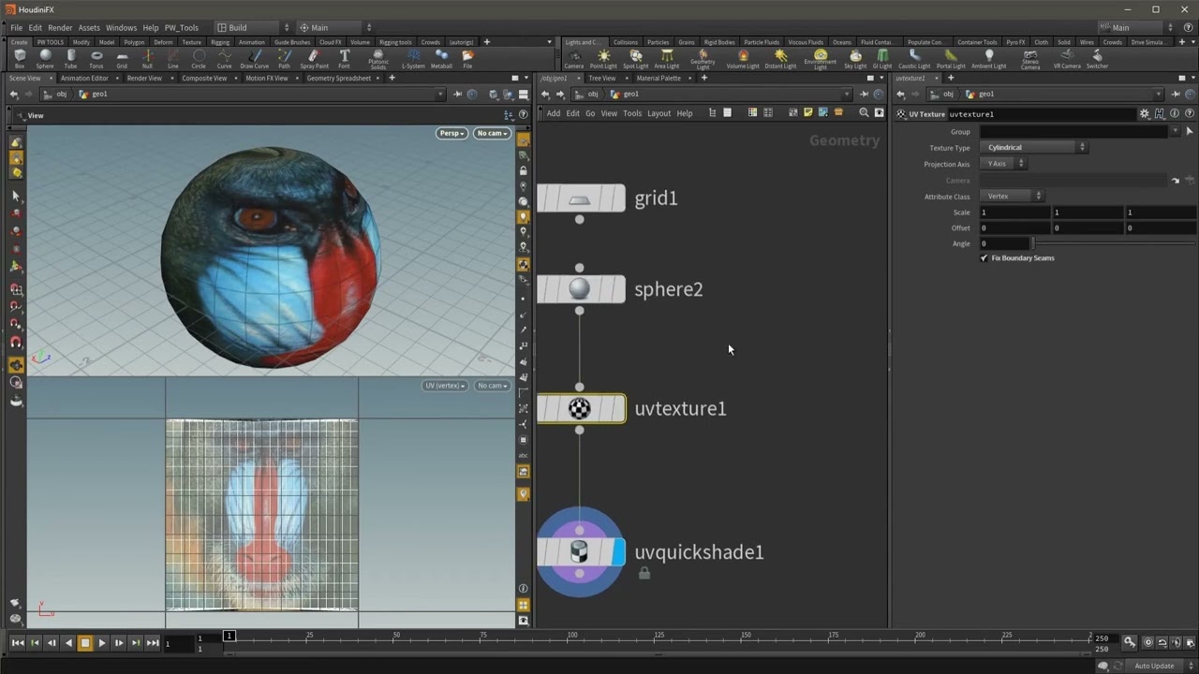
Task: Toggle pin on network editor path bar
Action: [x=864, y=95]
